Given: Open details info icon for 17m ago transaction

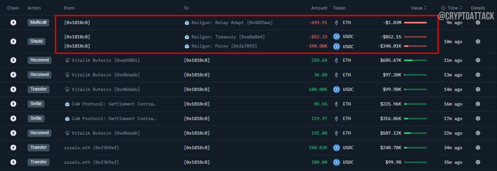Looking at the screenshot, I should click(x=478, y=118).
